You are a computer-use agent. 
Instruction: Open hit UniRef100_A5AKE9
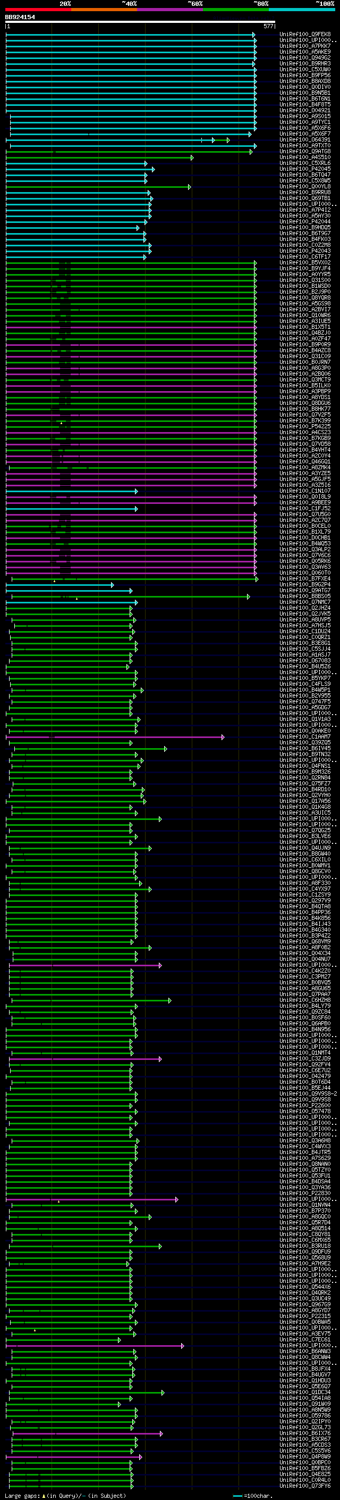pos(305,52)
